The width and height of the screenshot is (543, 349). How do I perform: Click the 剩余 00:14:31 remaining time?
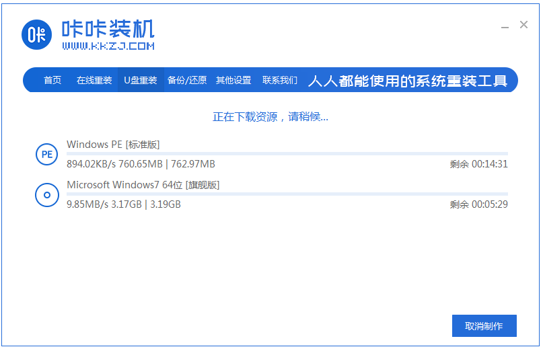coord(478,164)
